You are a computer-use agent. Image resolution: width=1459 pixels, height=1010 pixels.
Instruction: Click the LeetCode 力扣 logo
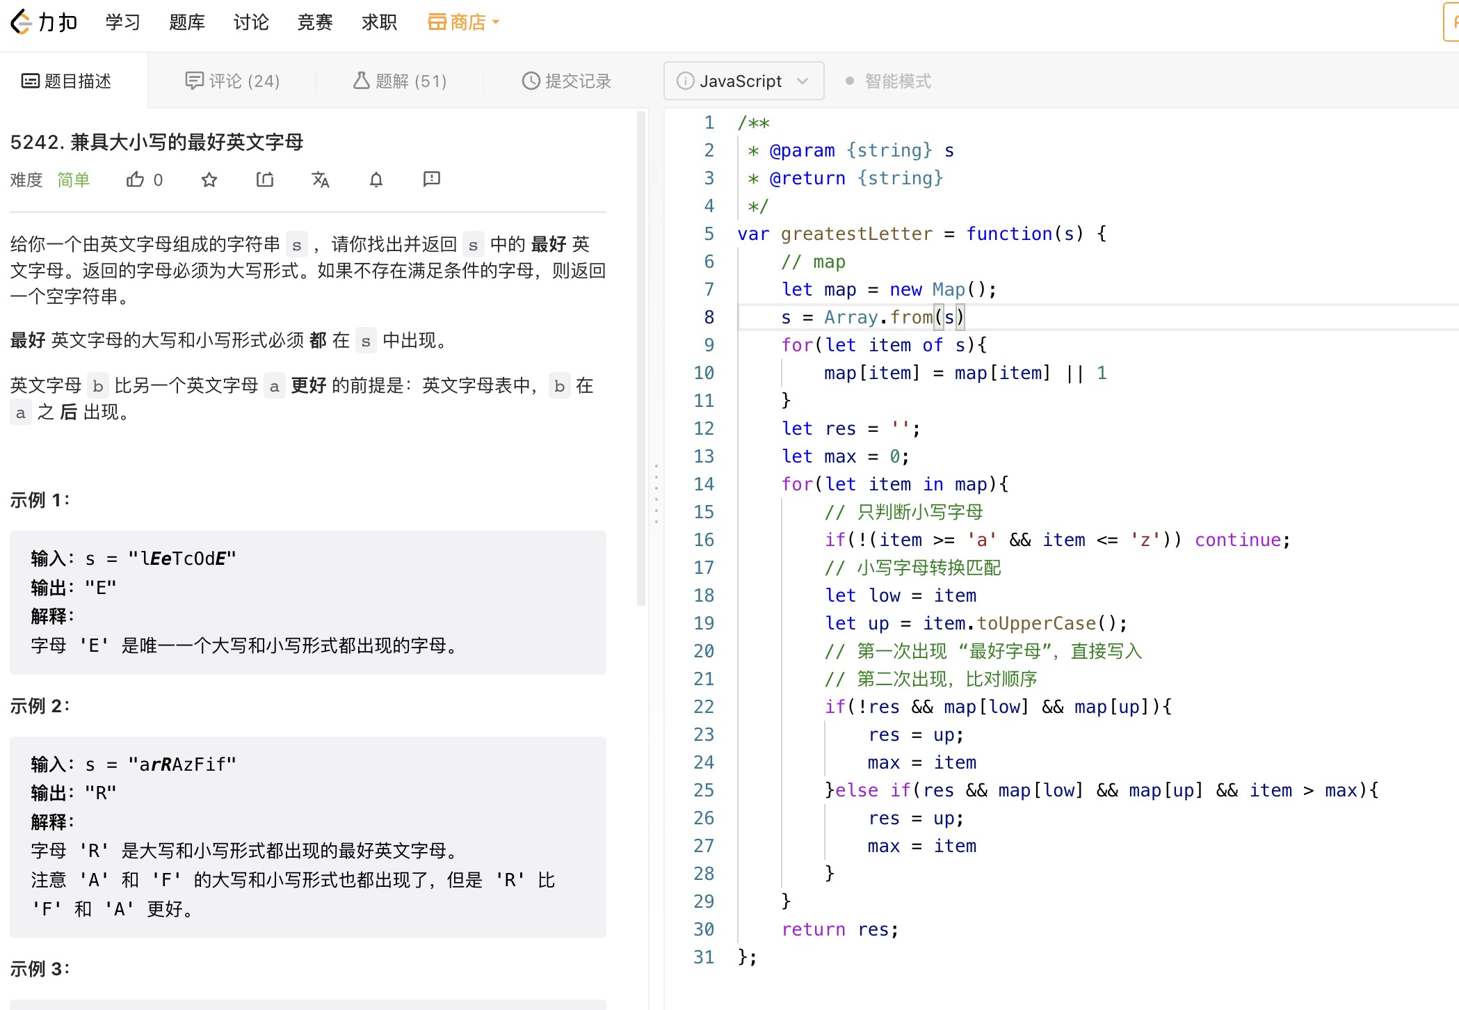point(44,22)
